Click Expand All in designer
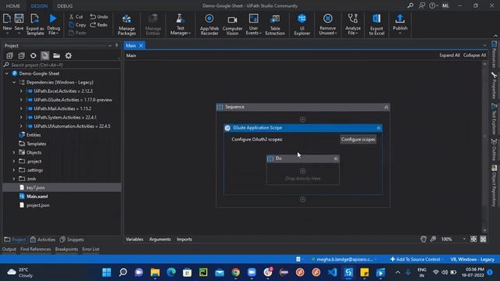The image size is (500, 281). click(x=449, y=55)
